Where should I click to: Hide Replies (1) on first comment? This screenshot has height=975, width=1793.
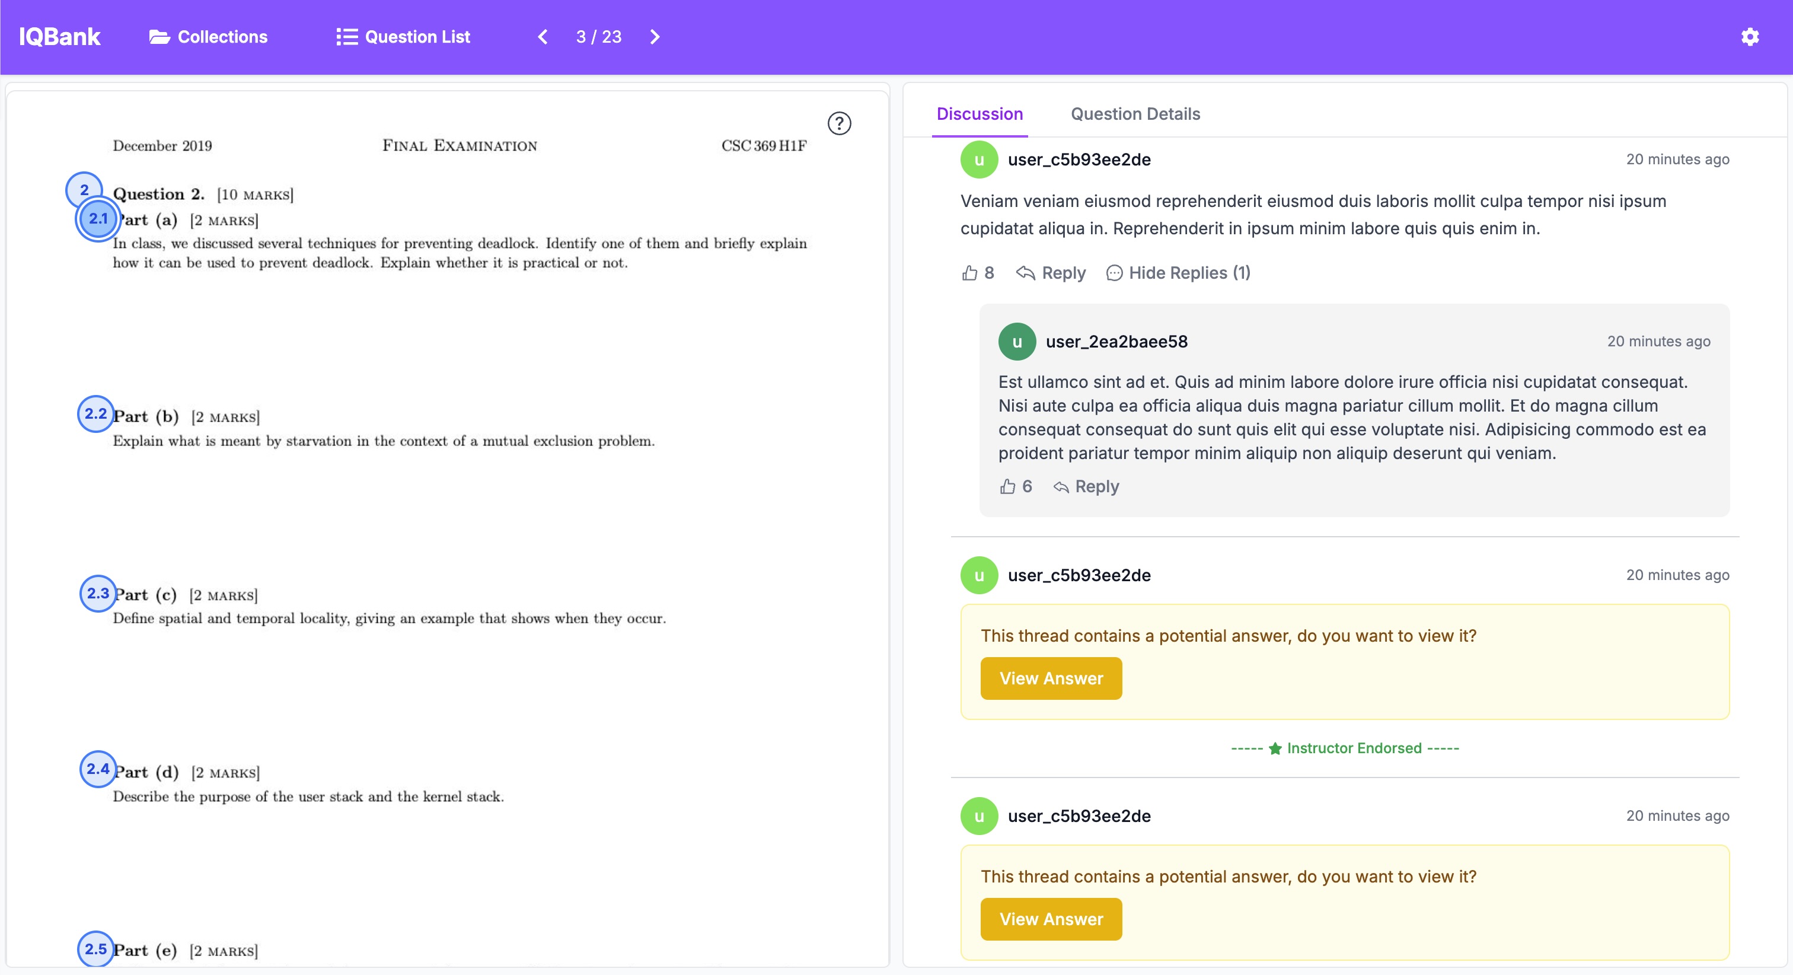tap(1178, 273)
